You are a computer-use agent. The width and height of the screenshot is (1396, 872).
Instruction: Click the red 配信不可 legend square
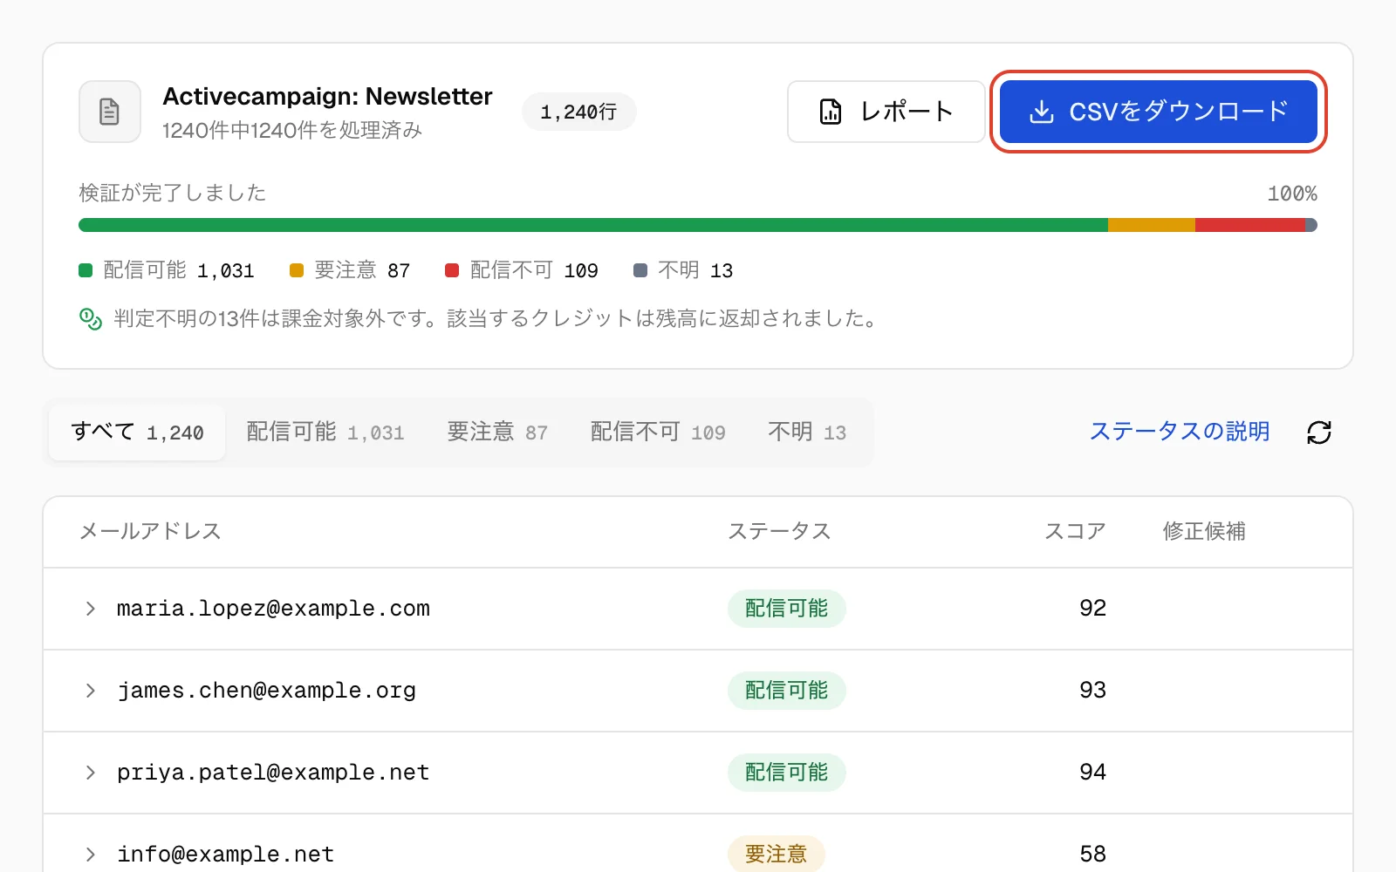coord(452,270)
